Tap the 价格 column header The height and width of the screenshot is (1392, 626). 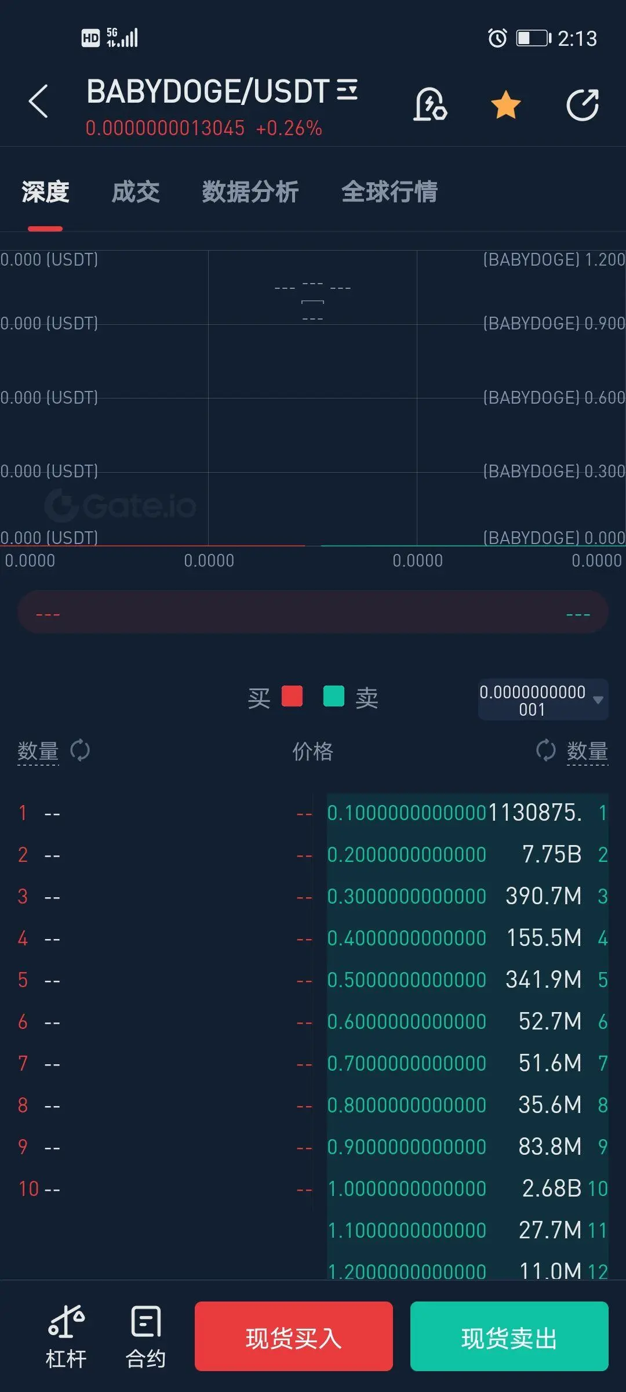[x=313, y=751]
